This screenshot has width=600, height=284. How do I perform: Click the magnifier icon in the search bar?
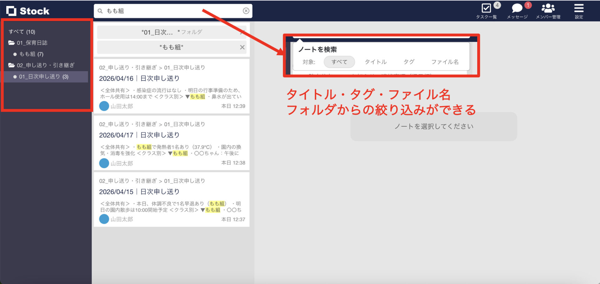pyautogui.click(x=100, y=11)
